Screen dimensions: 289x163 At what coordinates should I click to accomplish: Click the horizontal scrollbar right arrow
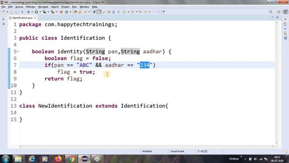pos(273,147)
